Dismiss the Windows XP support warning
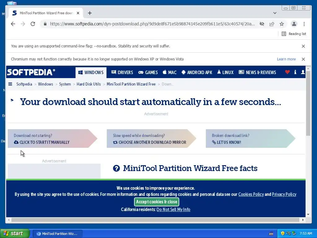The height and width of the screenshot is (238, 317). [303, 59]
